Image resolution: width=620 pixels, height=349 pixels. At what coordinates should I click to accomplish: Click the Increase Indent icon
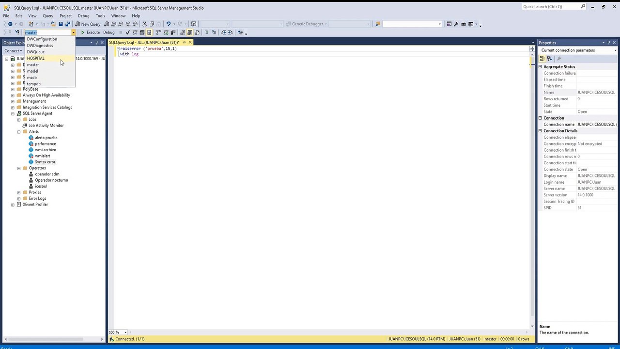[x=231, y=32]
